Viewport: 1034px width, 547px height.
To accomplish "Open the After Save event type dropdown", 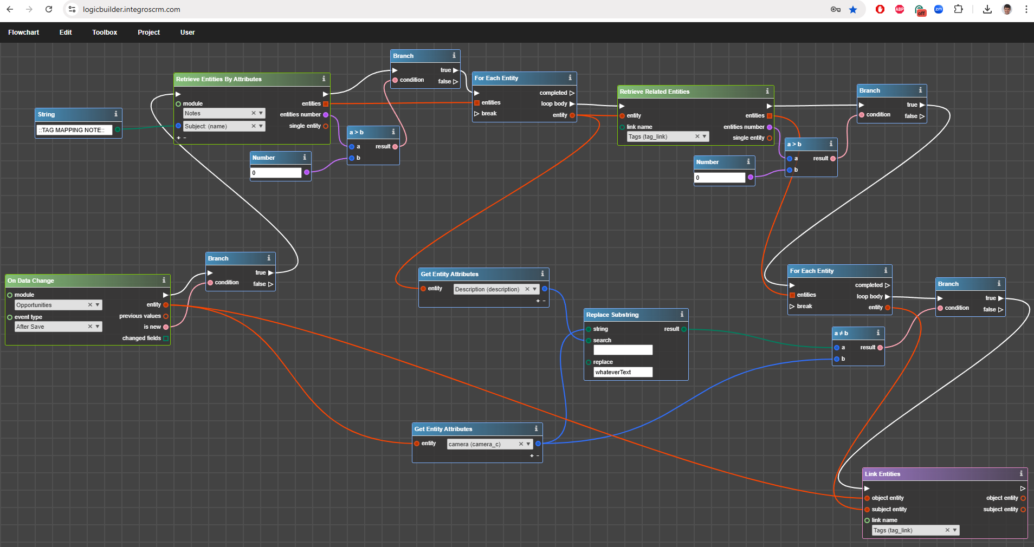I will [x=98, y=327].
